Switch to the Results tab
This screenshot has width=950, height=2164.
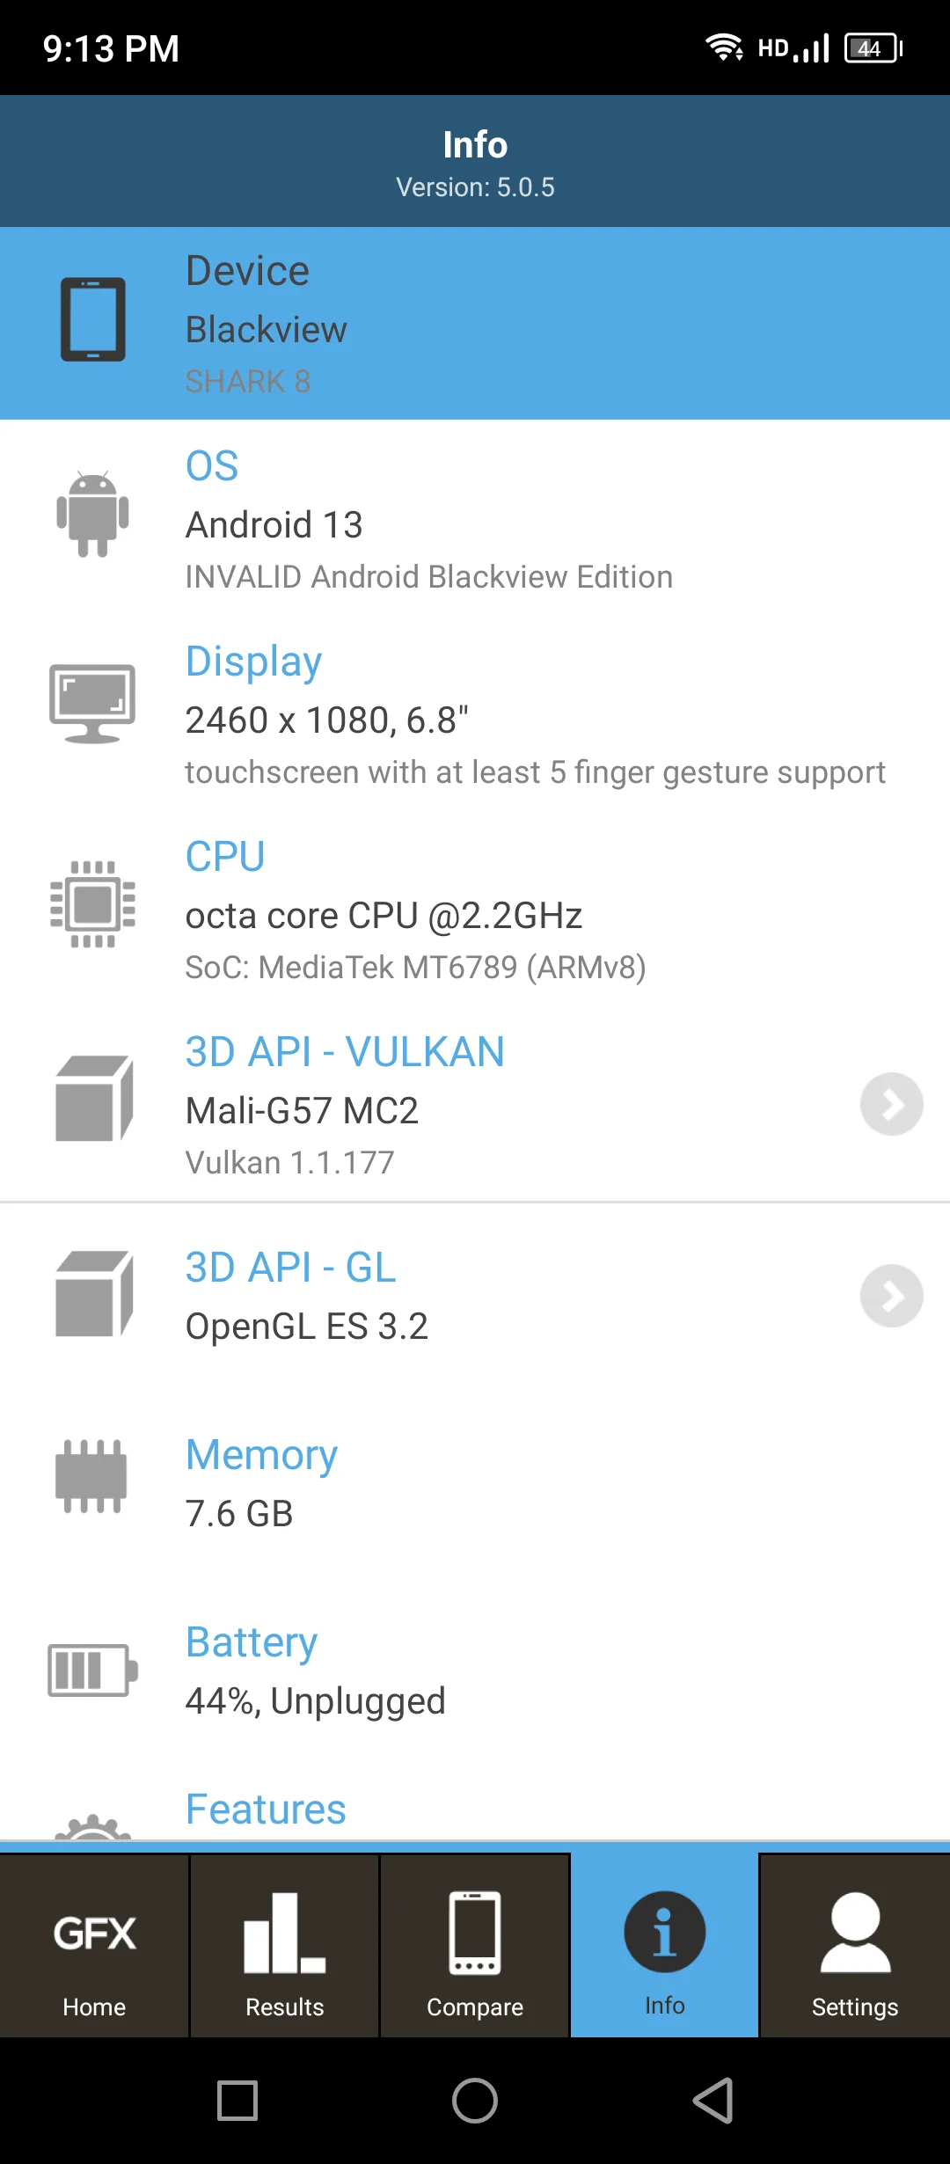coord(284,1946)
